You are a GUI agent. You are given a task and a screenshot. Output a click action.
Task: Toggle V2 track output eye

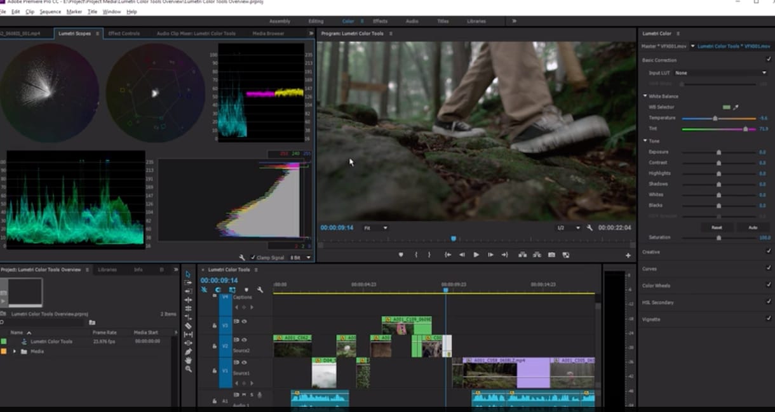click(245, 340)
